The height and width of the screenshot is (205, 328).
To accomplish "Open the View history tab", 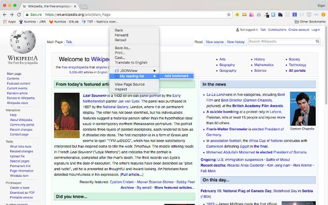I will pos(236,42).
